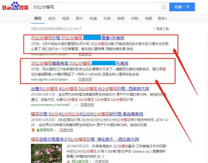Open the 图片 tab
This screenshot has height=163, width=208.
[x=79, y=18]
